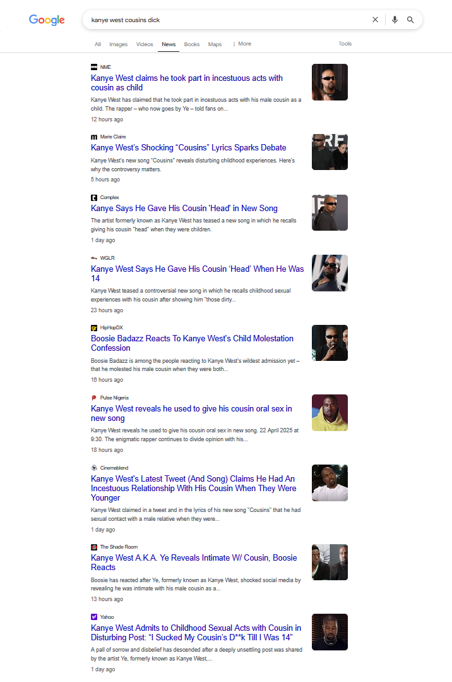Open the Pulse Nigeria yellow hoodie thumbnail
Viewport: 452px width, 682px height.
coord(330,413)
